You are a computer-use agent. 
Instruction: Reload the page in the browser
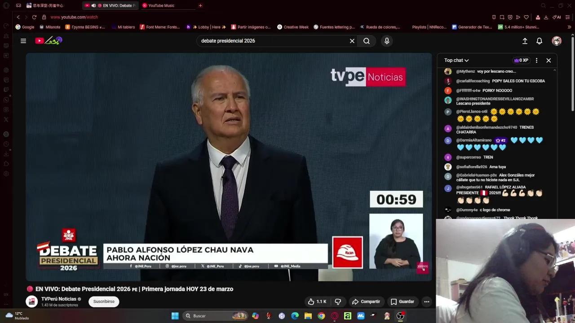click(x=34, y=17)
